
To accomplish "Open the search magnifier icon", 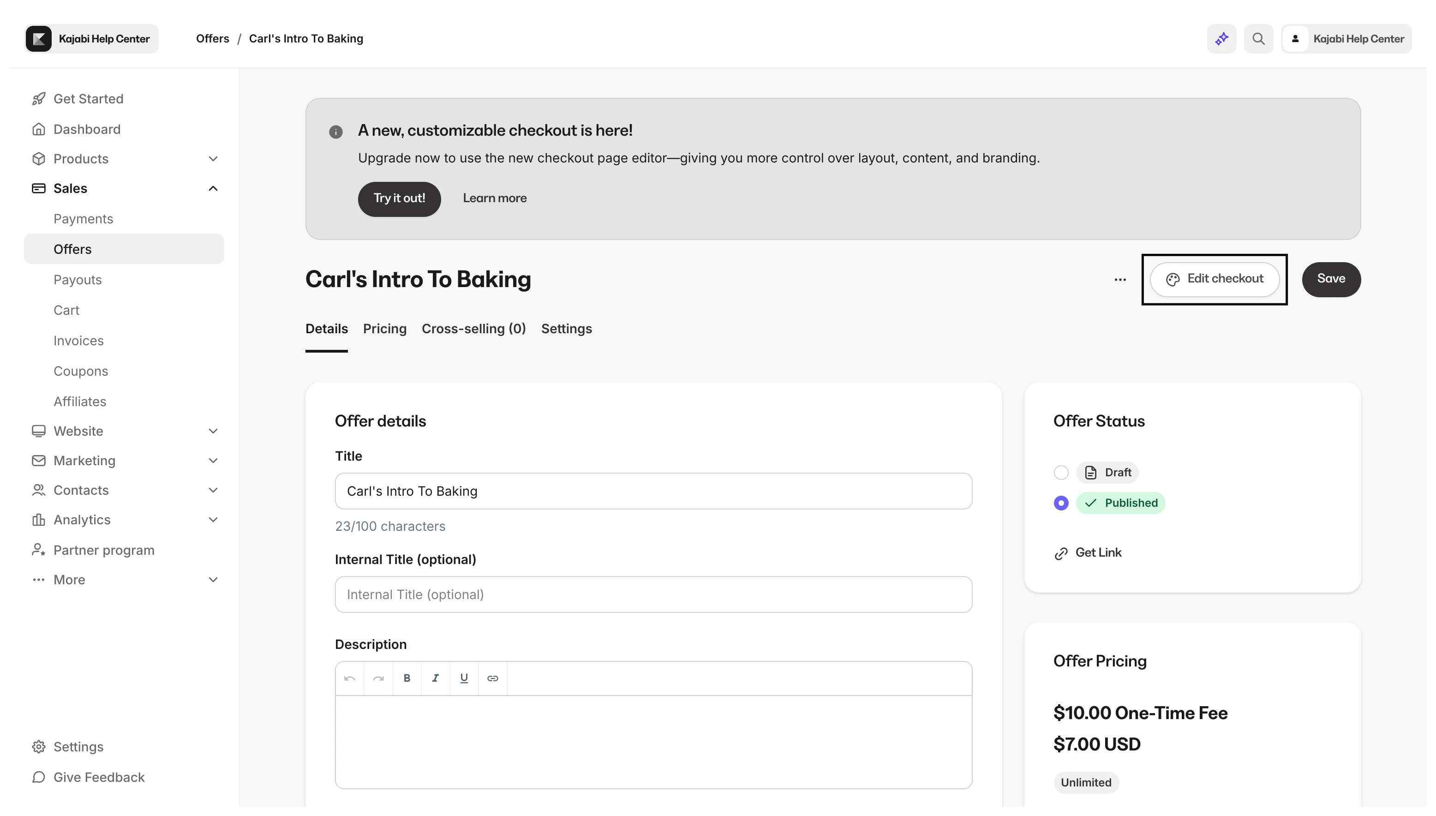I will point(1258,39).
